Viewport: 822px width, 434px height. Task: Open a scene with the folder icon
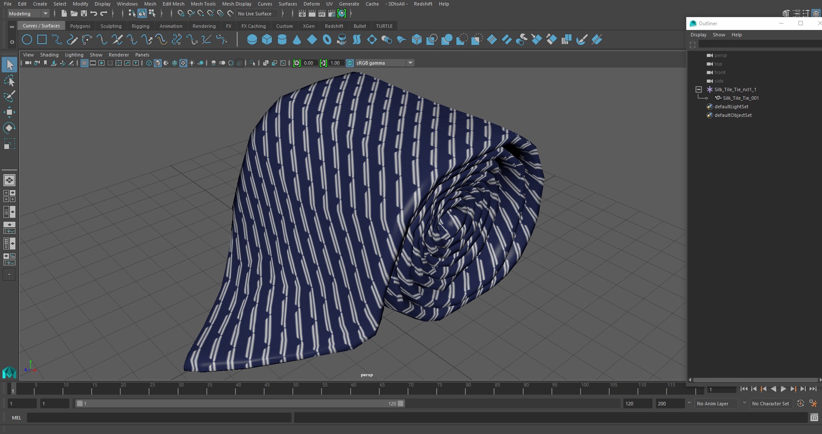74,14
